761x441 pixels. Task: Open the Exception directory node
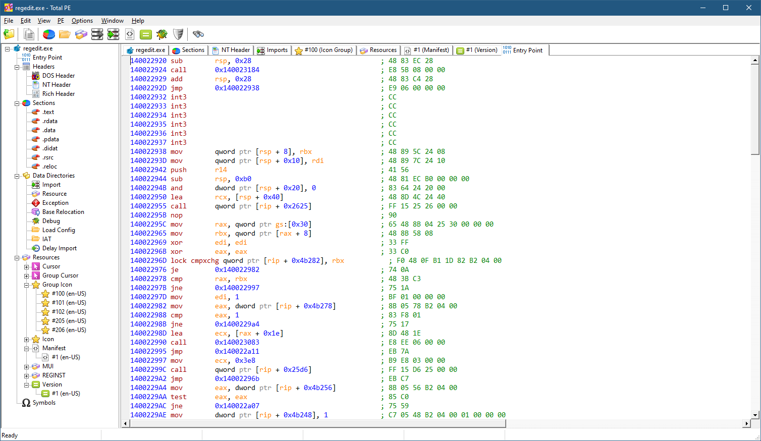(x=56, y=203)
